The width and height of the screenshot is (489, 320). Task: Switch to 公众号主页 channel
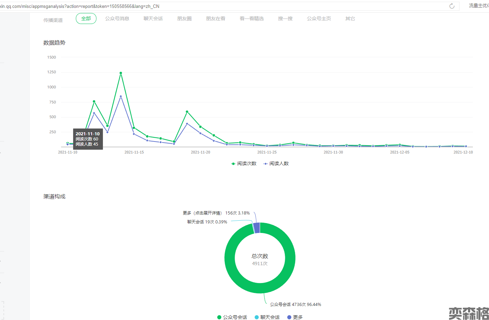pyautogui.click(x=319, y=19)
